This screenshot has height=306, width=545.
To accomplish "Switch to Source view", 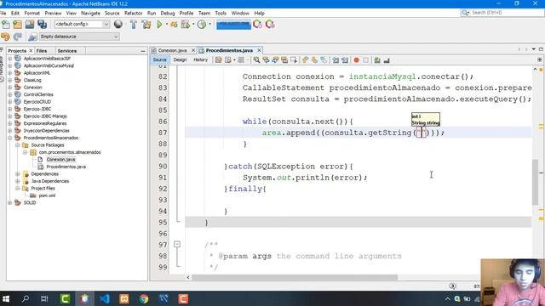I will pyautogui.click(x=159, y=59).
